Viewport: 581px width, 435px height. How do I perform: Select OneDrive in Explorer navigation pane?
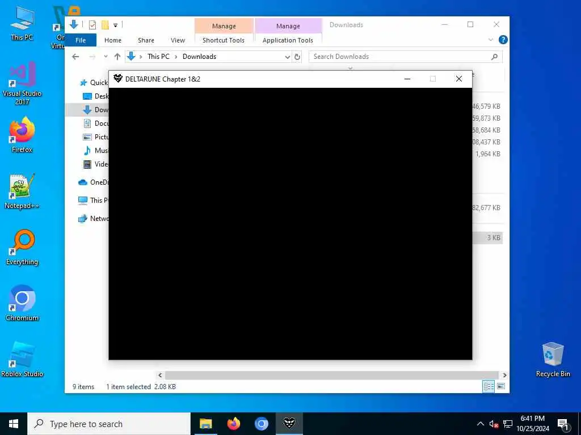(x=94, y=182)
